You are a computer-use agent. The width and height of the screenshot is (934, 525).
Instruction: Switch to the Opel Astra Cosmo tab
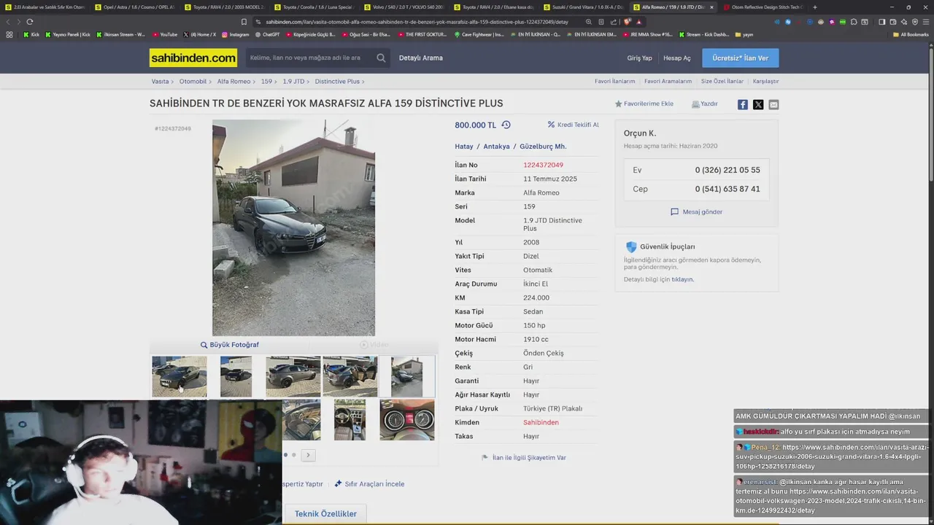(x=135, y=7)
